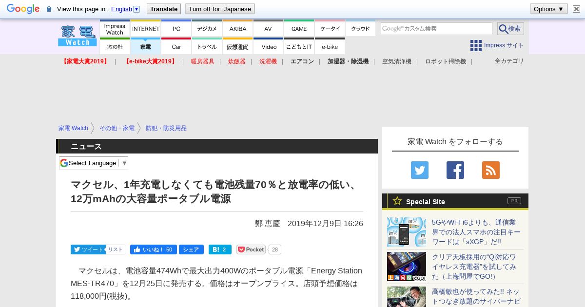Go to 暖房器具 category
This screenshot has width=585, height=307.
pos(203,61)
